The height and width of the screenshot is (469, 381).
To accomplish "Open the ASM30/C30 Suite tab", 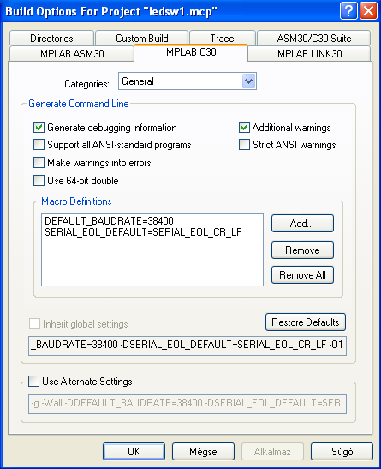I will coord(314,39).
